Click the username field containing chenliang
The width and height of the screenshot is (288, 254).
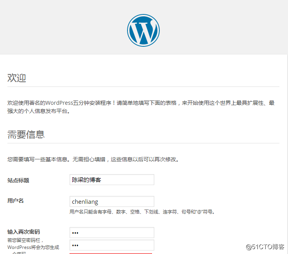point(112,201)
